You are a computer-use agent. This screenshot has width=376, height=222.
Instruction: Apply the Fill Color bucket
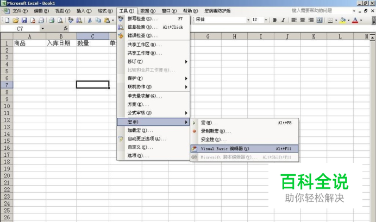click(x=343, y=20)
